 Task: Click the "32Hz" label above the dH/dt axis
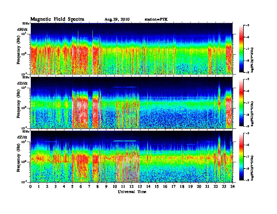(x=26, y=23)
